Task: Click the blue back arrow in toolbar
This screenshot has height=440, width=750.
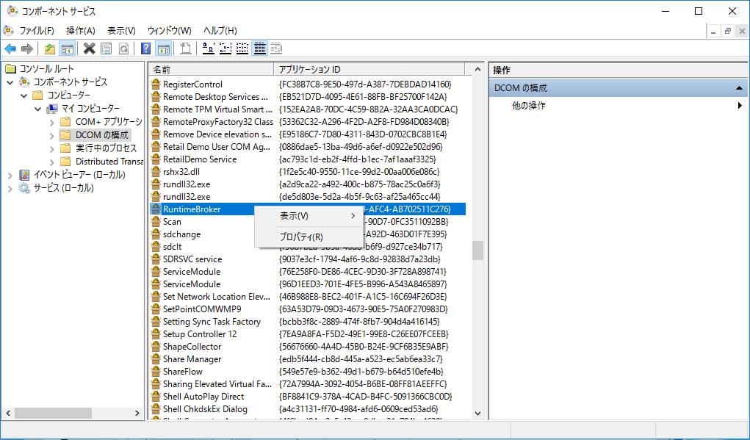Action: coord(10,48)
